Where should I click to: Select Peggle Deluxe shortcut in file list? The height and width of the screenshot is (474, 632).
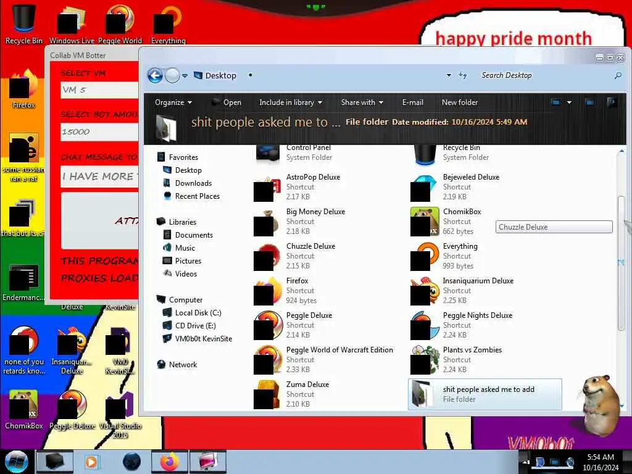pyautogui.click(x=326, y=325)
